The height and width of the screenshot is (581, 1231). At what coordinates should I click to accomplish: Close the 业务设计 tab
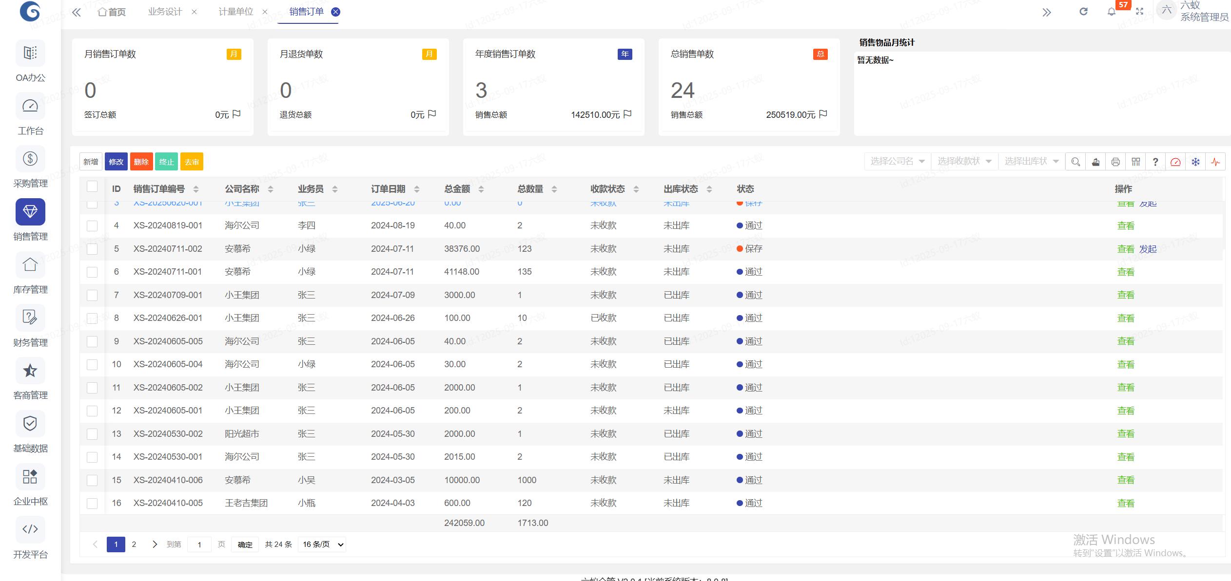click(x=195, y=11)
